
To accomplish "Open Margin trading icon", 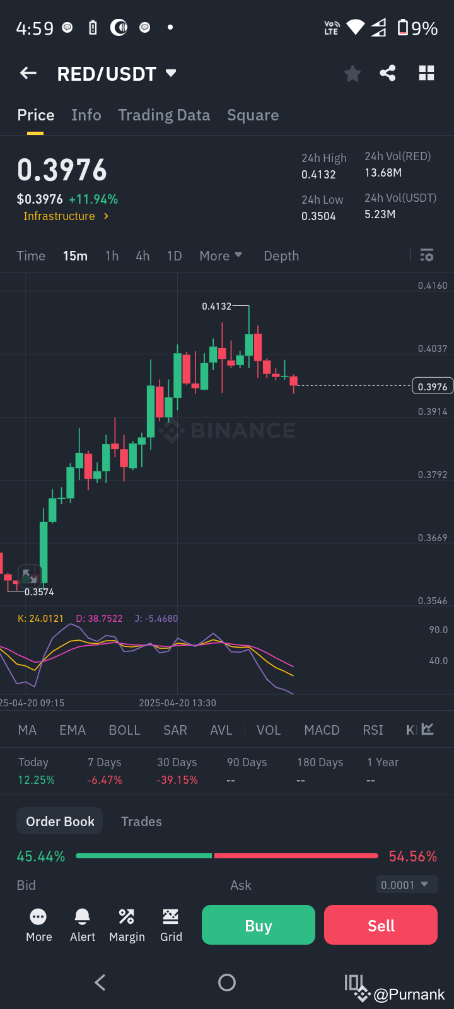I will [127, 925].
